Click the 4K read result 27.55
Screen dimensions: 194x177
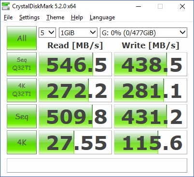pos(75,142)
